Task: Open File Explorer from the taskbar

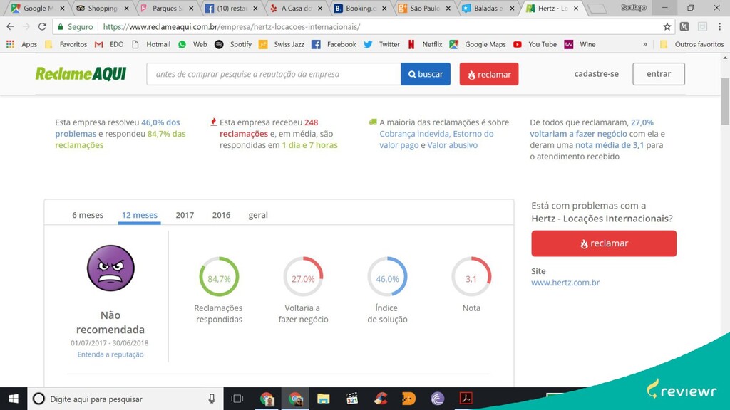Action: 323,399
